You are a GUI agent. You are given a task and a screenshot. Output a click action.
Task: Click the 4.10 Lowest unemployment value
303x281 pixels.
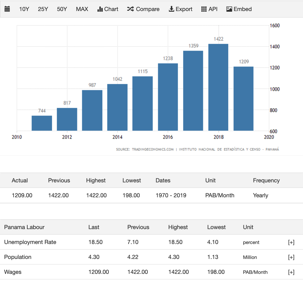(x=213, y=242)
